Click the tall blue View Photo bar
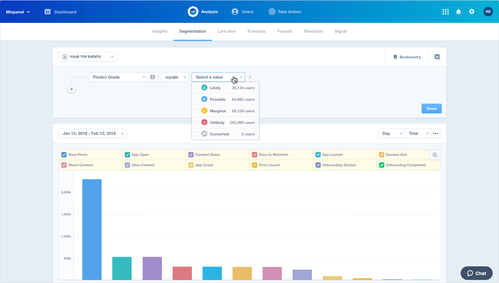The image size is (499, 283). 92,229
